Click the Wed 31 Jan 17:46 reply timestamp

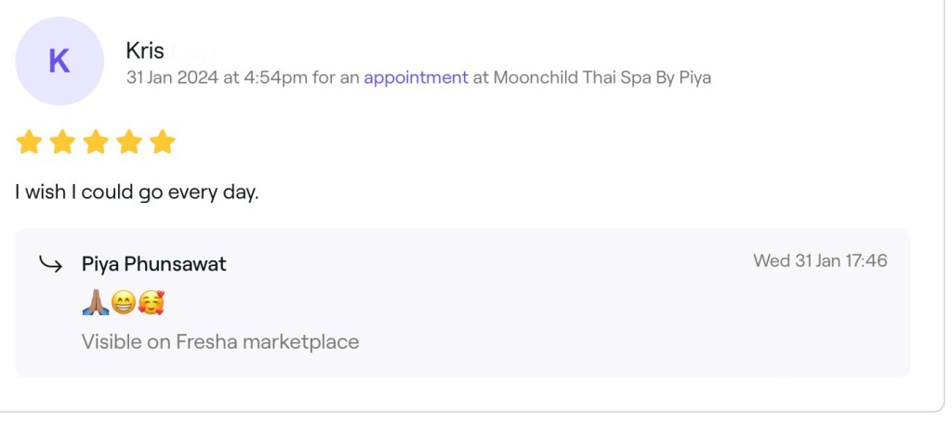click(x=820, y=260)
